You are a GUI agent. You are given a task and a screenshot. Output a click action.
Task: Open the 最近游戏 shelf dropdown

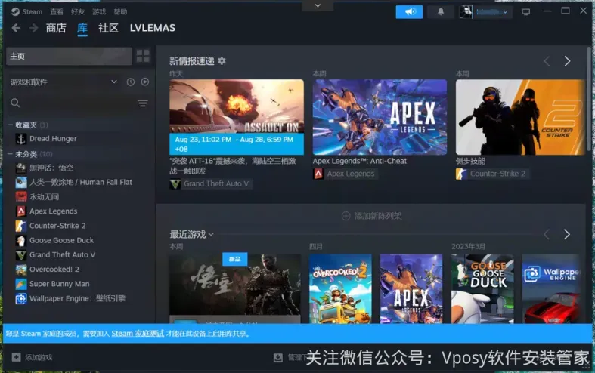point(191,234)
